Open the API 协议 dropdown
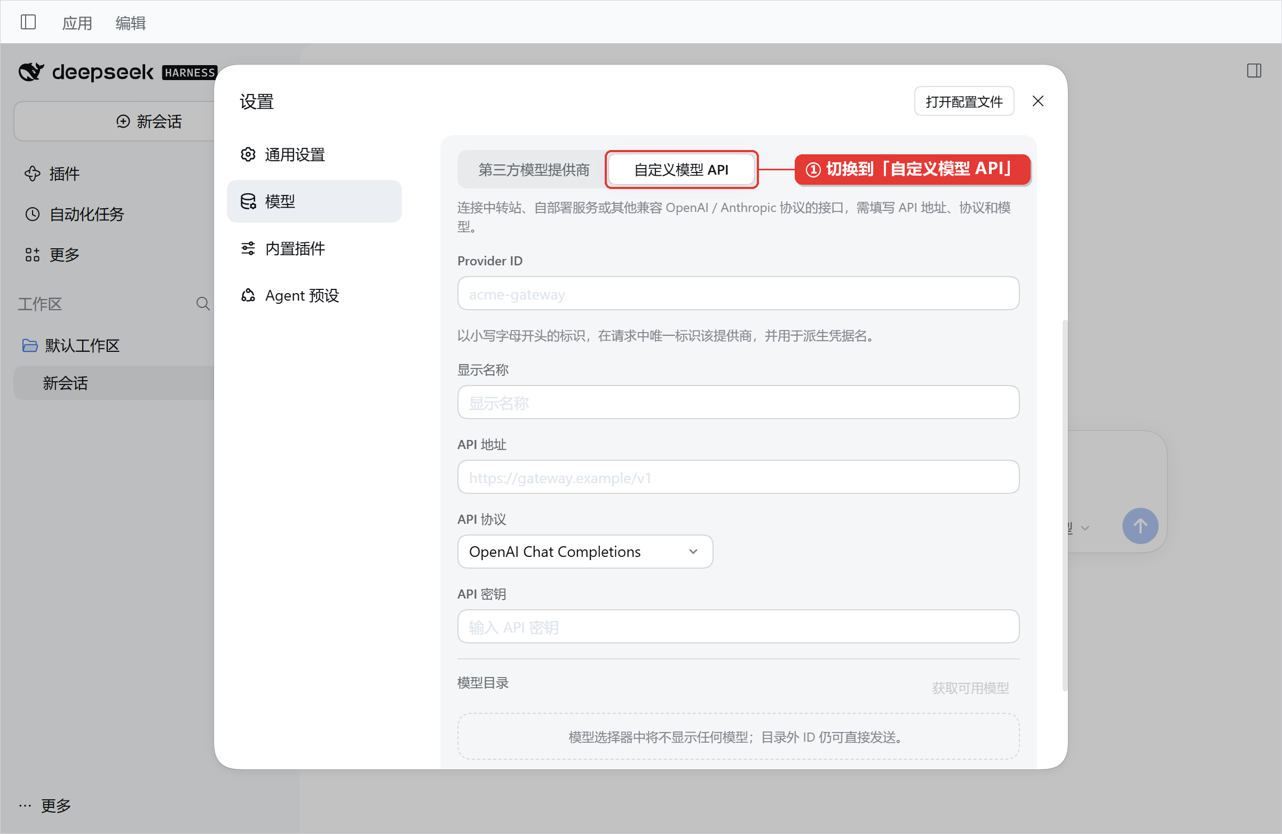Screen dimensions: 1282x834 pyautogui.click(x=585, y=552)
